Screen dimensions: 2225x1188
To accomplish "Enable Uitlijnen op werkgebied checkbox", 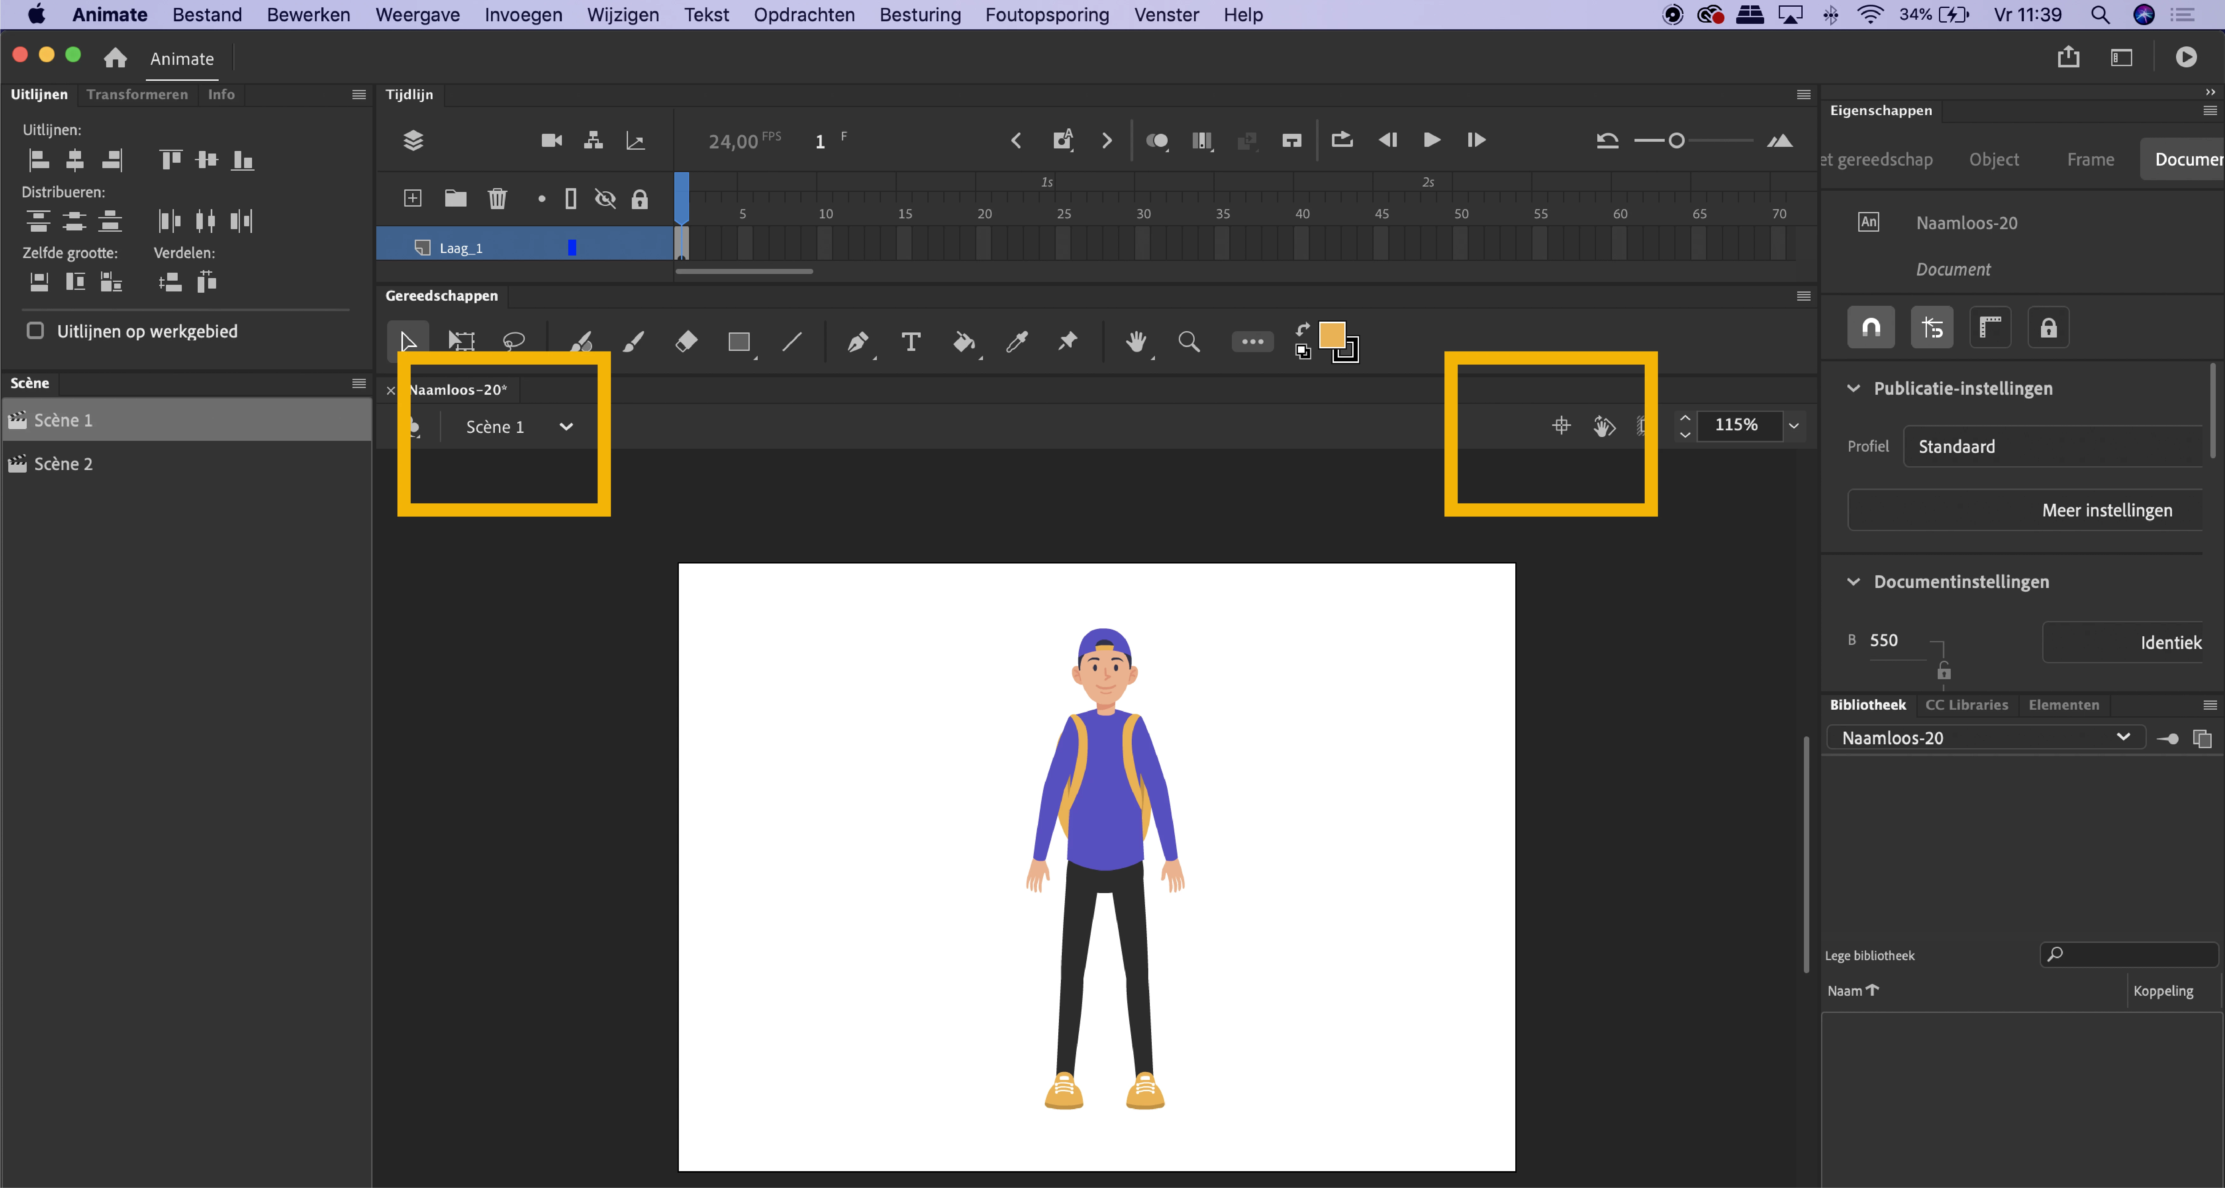I will [35, 331].
